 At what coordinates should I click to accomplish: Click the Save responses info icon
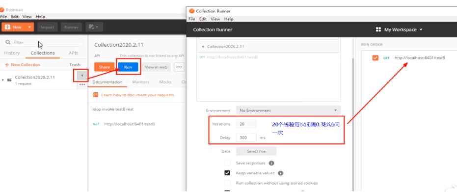[271, 163]
